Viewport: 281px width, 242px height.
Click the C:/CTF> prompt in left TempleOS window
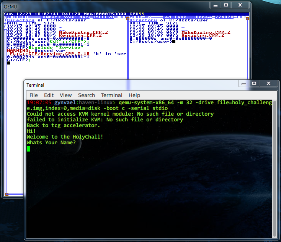[x=18, y=60]
